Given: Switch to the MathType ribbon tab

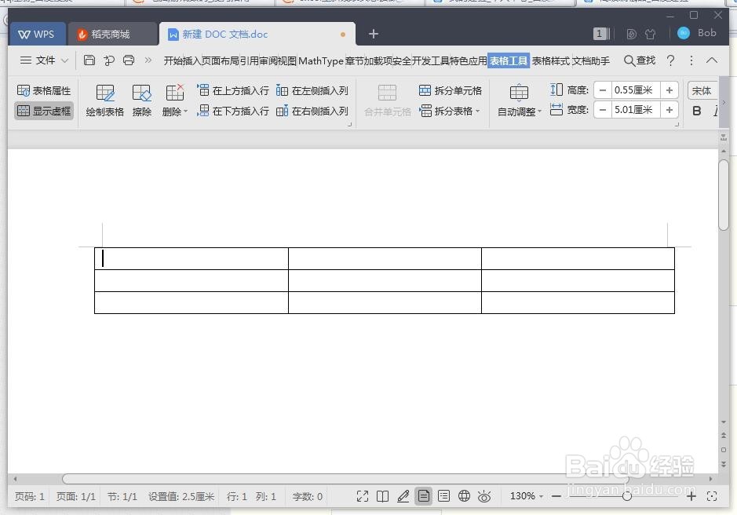Looking at the screenshot, I should [x=321, y=60].
